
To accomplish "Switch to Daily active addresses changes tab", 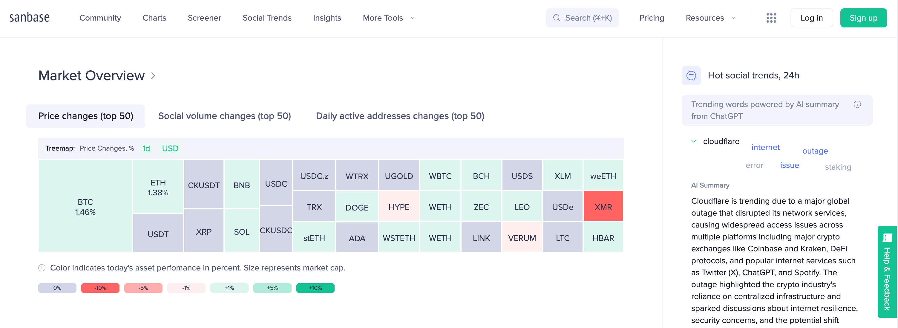I will [399, 116].
